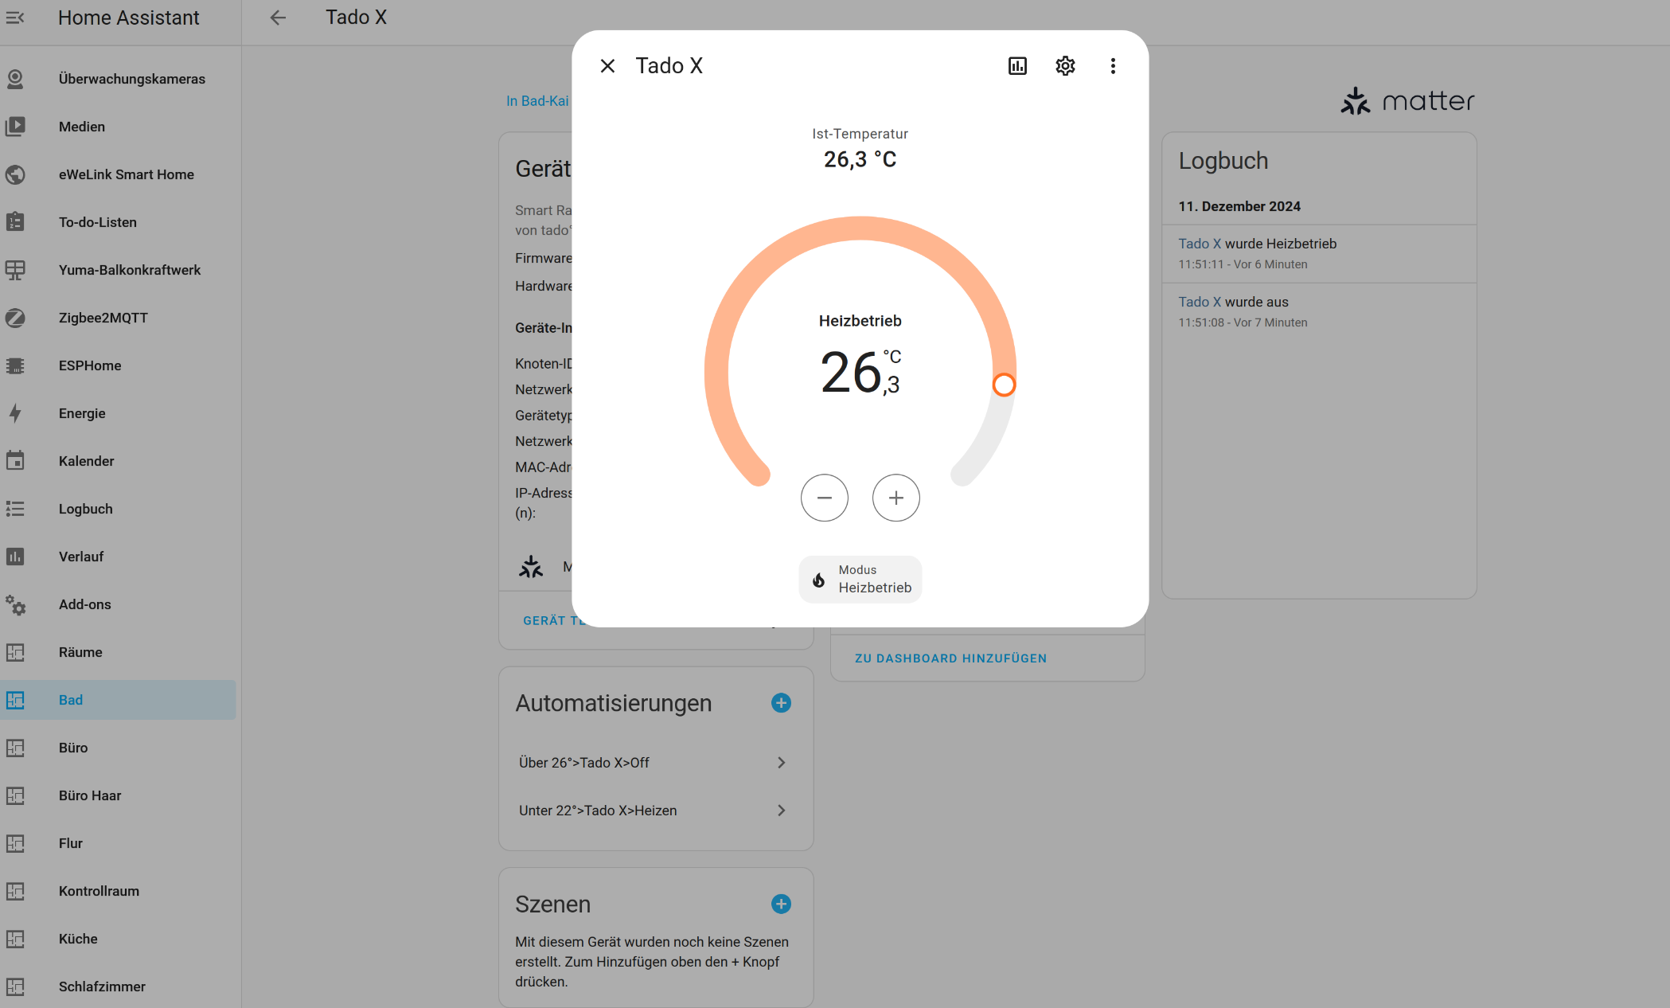Screen dimensions: 1670x1008
Task: Decrease target temperature with minus button
Action: tap(824, 498)
